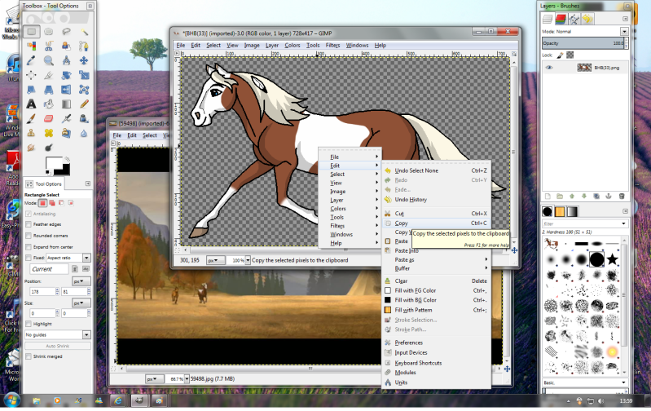Select the Move tool
651x411 pixels.
tap(84, 60)
